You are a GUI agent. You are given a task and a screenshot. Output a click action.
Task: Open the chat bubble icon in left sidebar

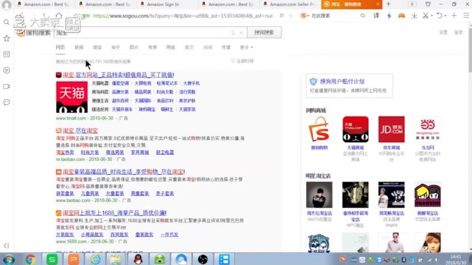tap(6, 102)
